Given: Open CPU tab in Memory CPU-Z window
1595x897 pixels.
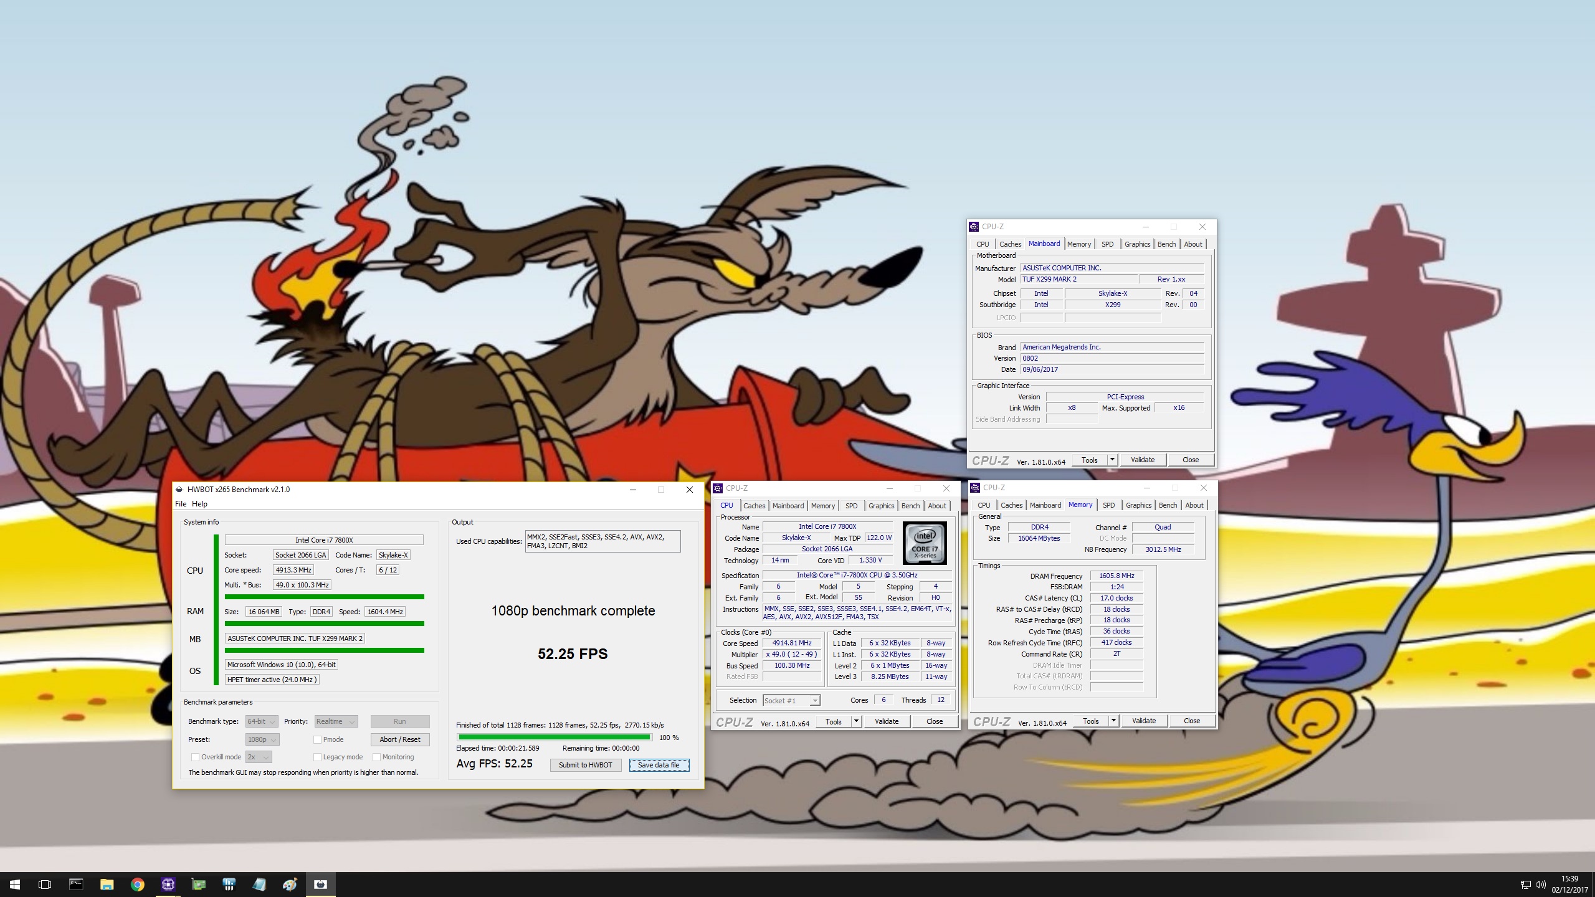Looking at the screenshot, I should [984, 505].
